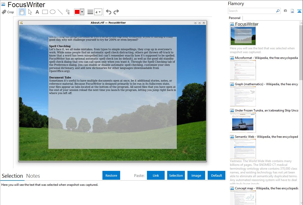
Task: Click the 'OpenOffice.org).' text
Action: (59, 71)
